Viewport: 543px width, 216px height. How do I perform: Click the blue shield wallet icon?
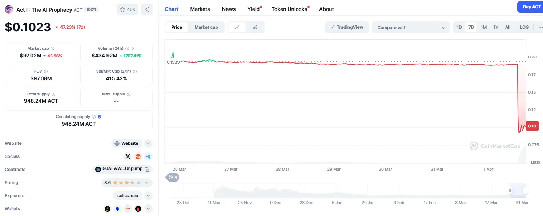coord(118,209)
